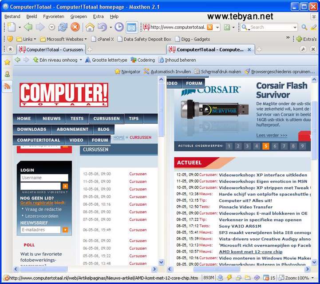Image resolution: width=320 pixels, height=284 pixels.
Task: Click the RSS feed icon in address bar
Action: coord(210,27)
